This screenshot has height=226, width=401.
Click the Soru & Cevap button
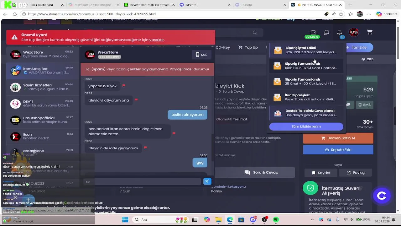[261, 172]
